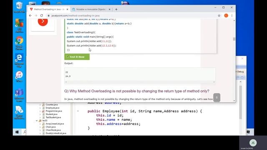The width and height of the screenshot is (267, 150).
Task: Open Microsoft Edge desktop shortcut
Action: pos(19,60)
